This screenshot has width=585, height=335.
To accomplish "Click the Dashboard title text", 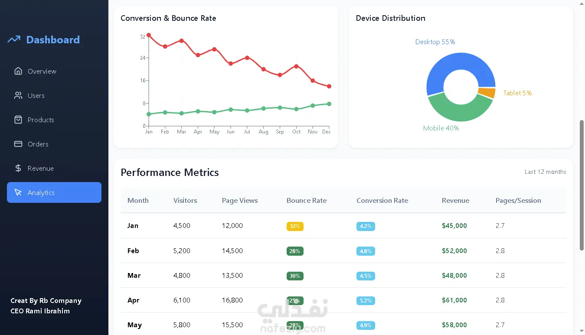I will (x=53, y=39).
